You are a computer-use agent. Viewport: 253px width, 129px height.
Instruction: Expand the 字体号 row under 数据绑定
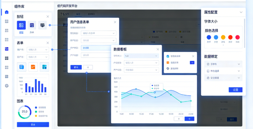(223, 64)
